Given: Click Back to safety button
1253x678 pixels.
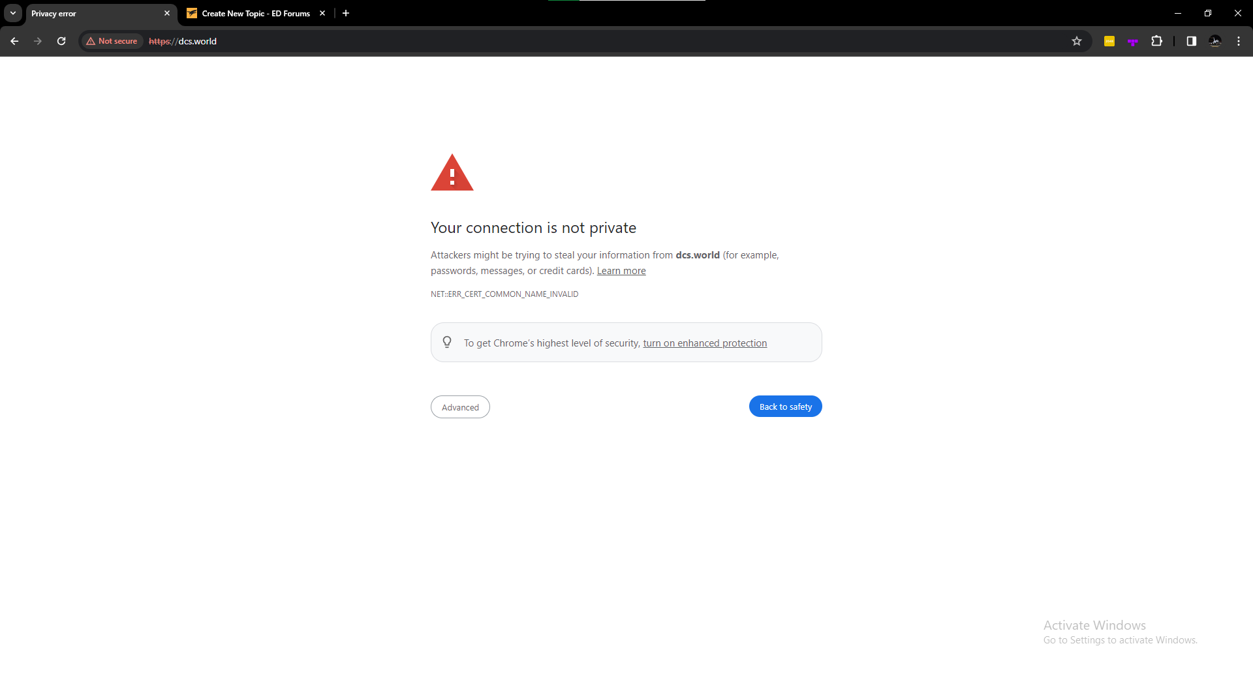Looking at the screenshot, I should click(x=786, y=407).
